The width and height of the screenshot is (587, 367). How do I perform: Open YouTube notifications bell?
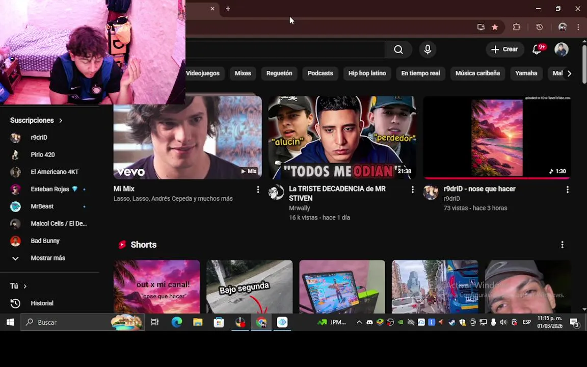pos(537,49)
